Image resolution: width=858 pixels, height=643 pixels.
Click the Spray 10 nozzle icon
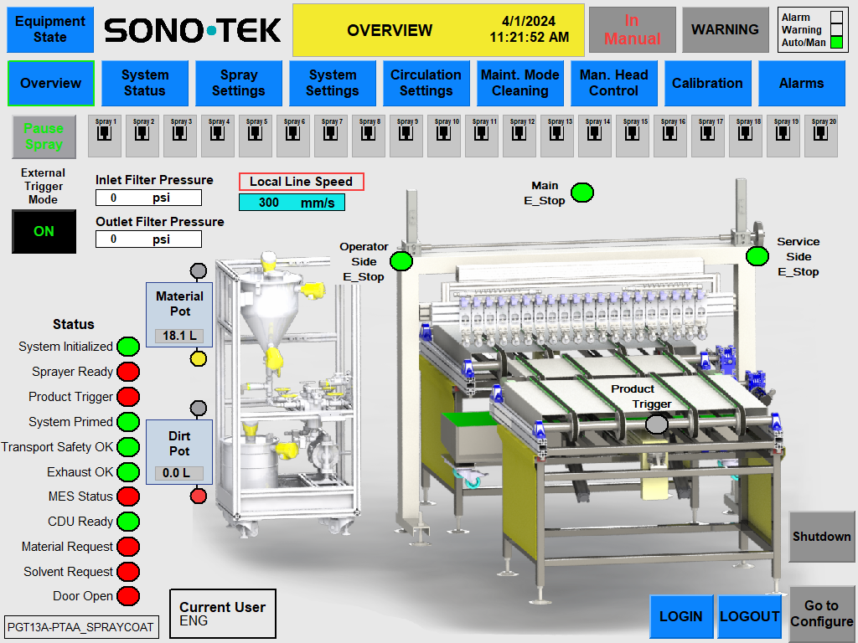click(444, 136)
